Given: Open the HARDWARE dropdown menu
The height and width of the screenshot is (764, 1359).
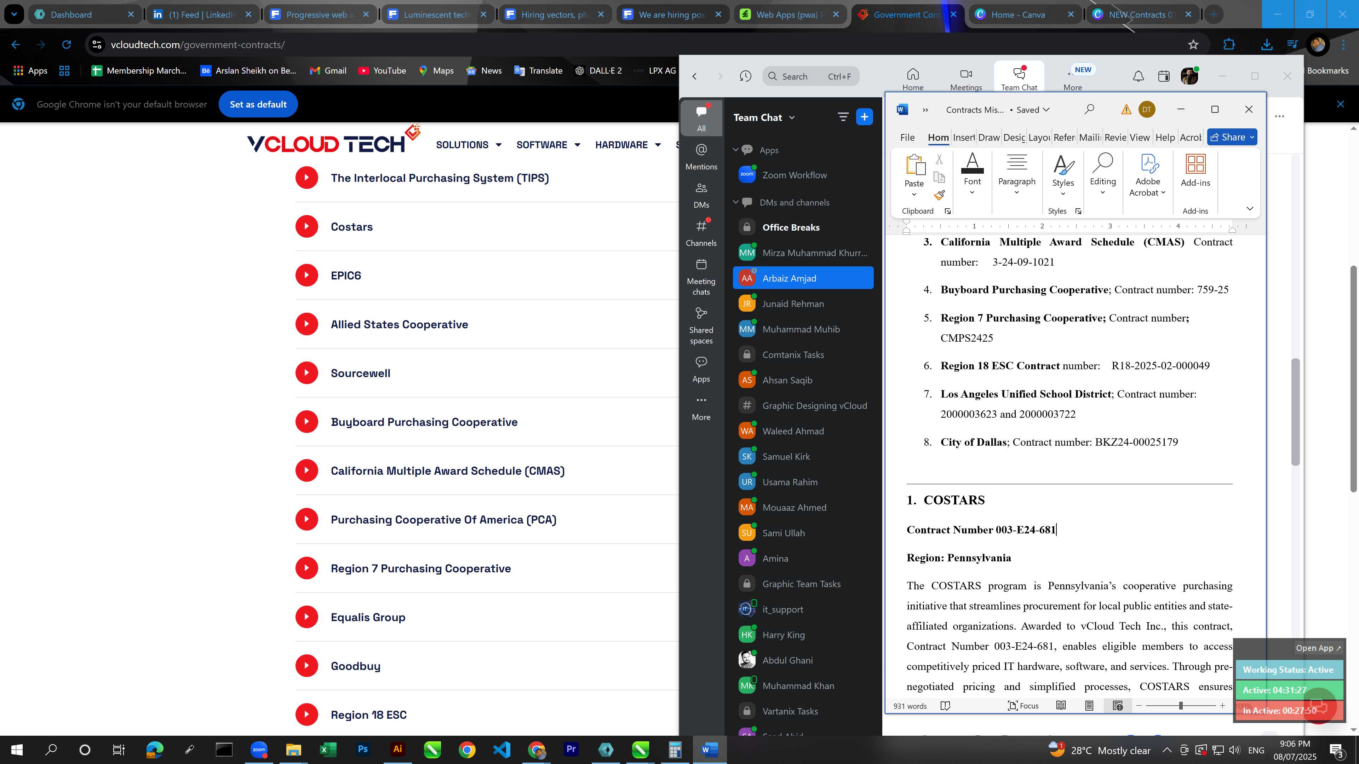Looking at the screenshot, I should pyautogui.click(x=628, y=144).
